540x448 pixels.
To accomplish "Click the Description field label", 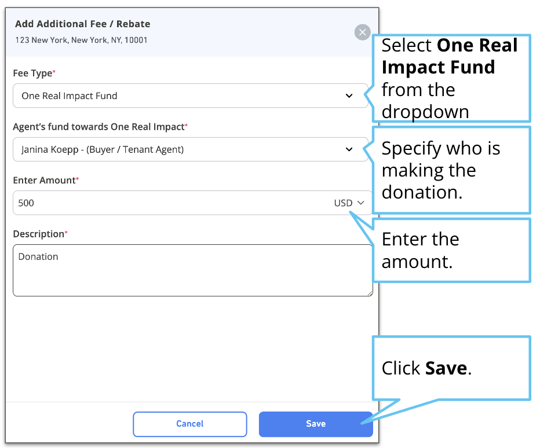I will [x=40, y=234].
